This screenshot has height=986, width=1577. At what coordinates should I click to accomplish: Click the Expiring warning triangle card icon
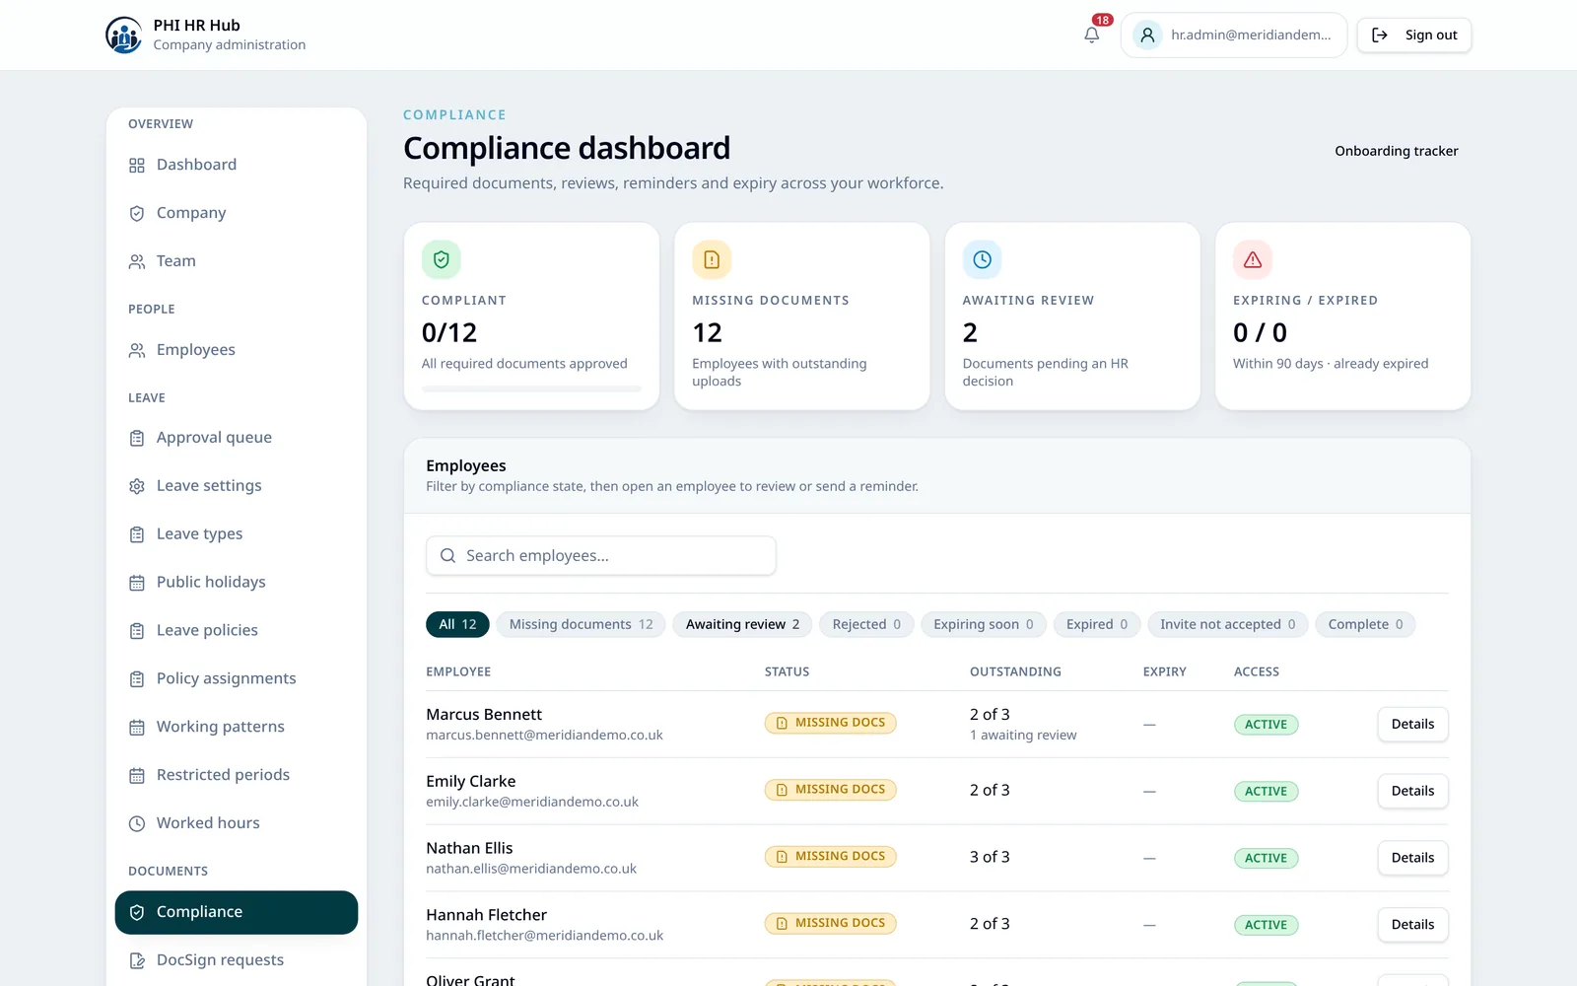click(1253, 260)
